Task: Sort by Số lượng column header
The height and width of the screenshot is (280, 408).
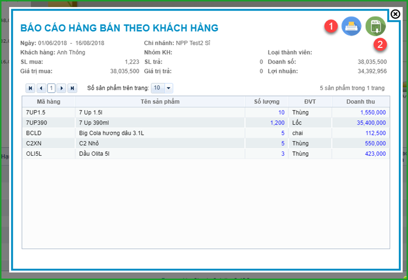Action: click(267, 102)
